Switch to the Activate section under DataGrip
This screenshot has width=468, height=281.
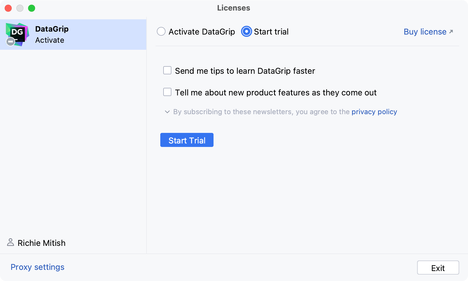50,40
